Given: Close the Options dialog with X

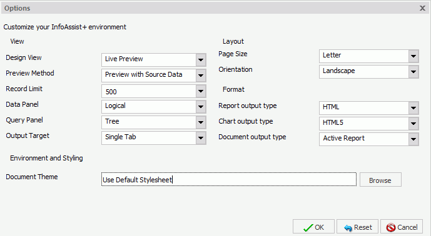Looking at the screenshot, I should click(422, 8).
